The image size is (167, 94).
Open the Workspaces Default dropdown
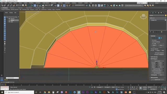pos(161,3)
